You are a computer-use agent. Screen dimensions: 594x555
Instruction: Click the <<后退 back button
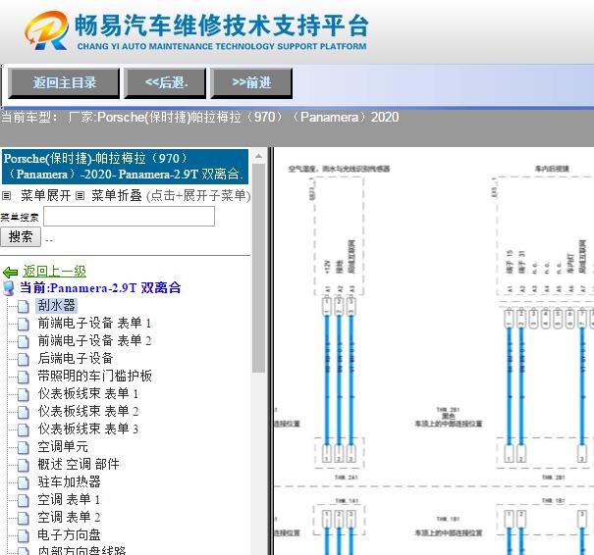tap(165, 83)
